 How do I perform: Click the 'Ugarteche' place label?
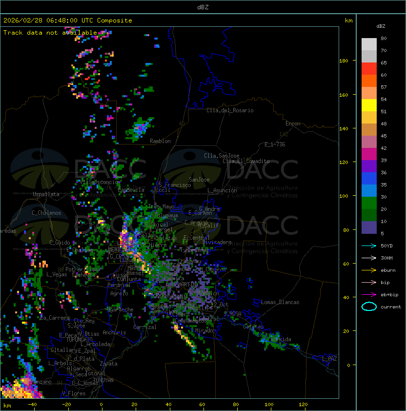point(121,309)
